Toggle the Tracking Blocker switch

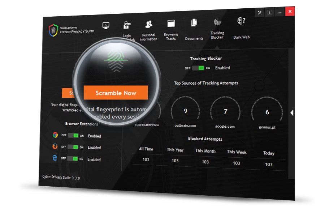[x=198, y=68]
